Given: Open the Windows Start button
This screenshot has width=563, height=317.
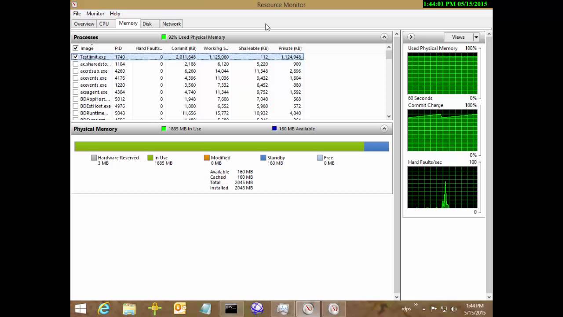Looking at the screenshot, I should coord(80,309).
